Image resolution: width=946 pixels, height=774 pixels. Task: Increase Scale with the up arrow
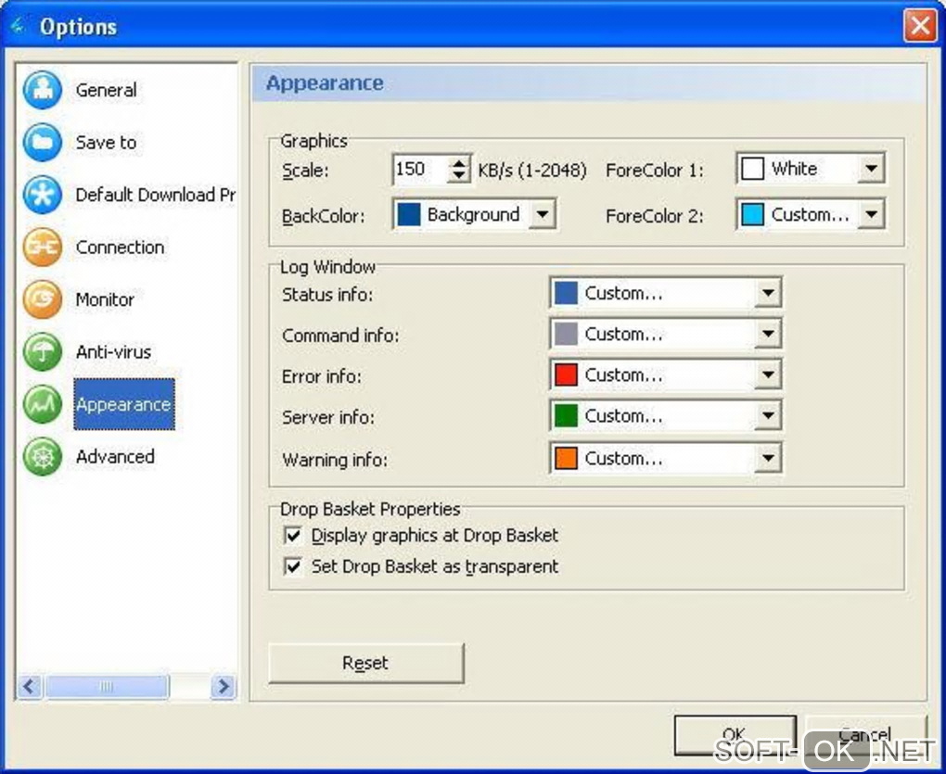[x=458, y=163]
